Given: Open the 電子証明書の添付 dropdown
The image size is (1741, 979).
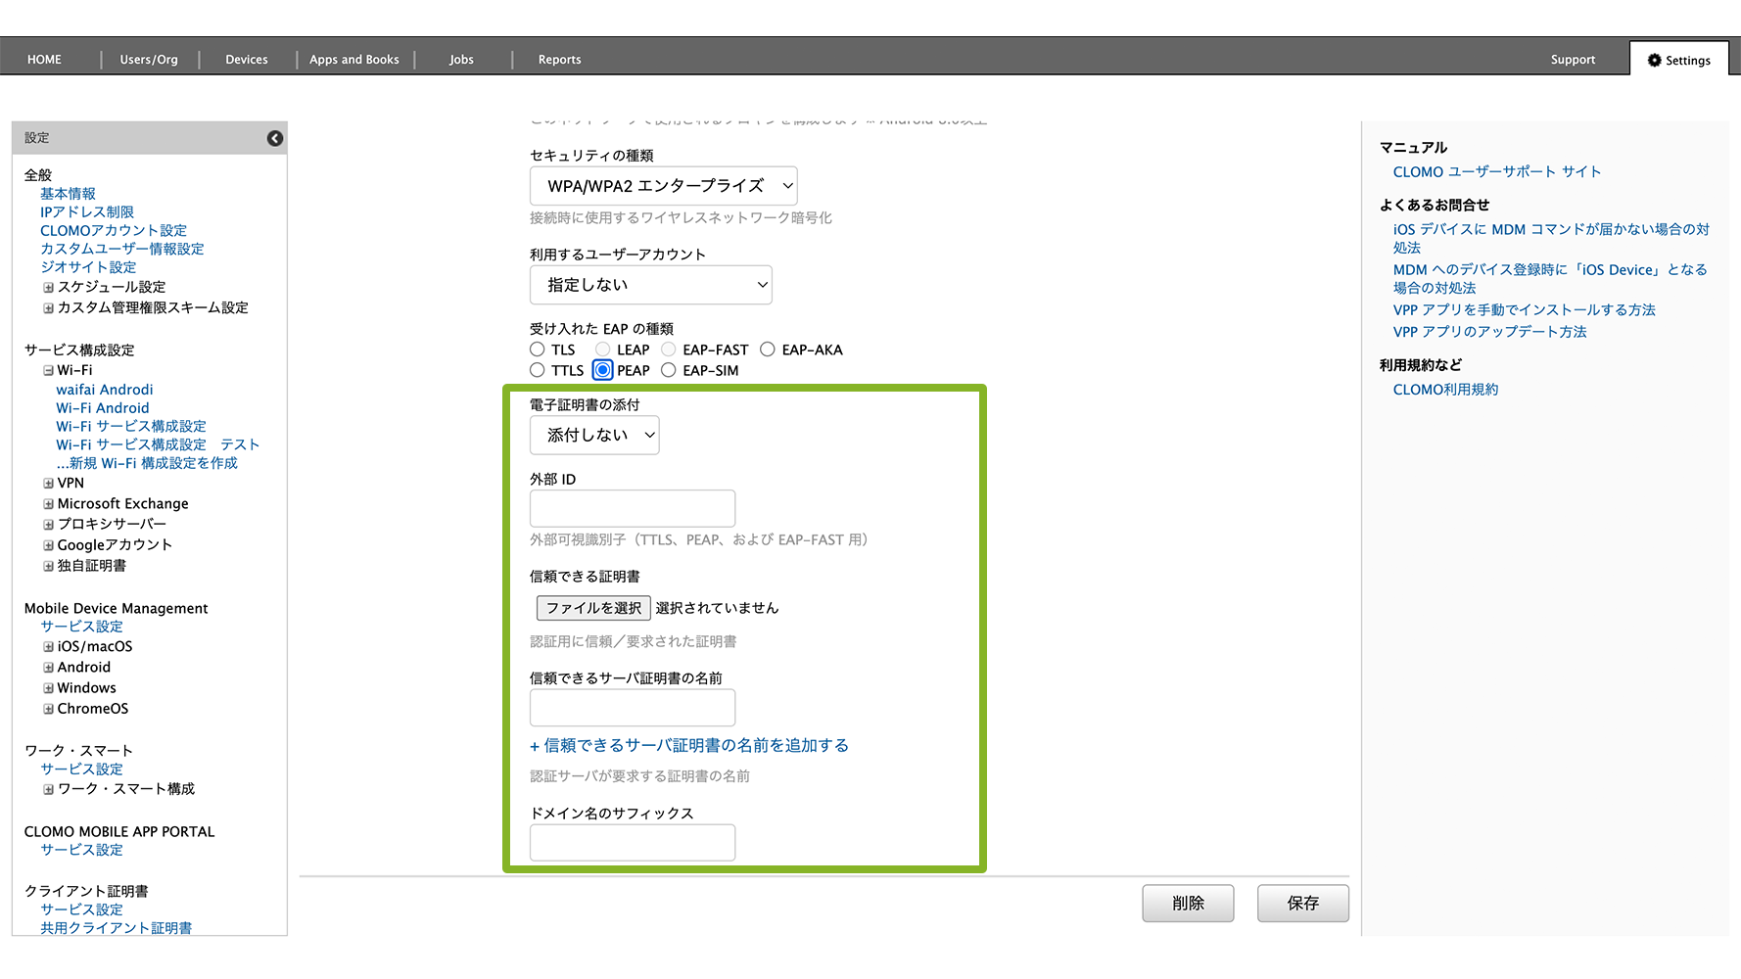Looking at the screenshot, I should 594,436.
